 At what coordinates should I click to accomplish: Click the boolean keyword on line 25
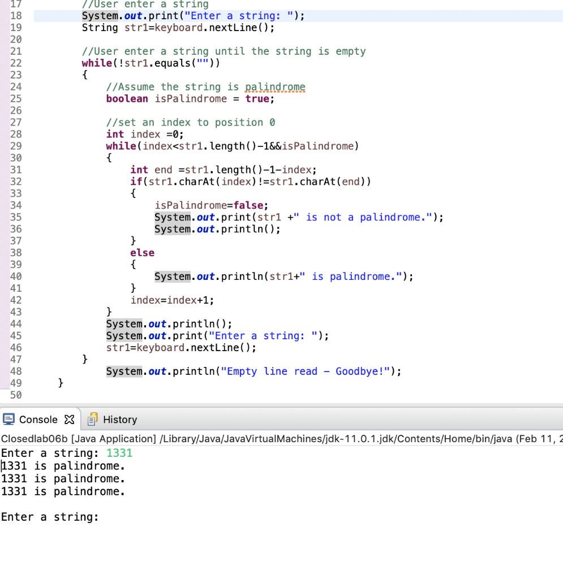(127, 98)
